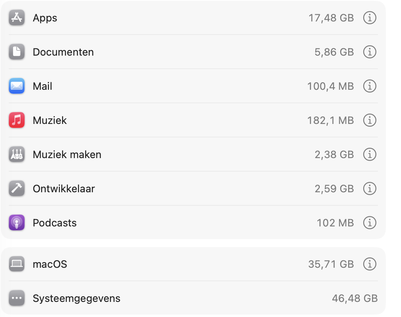Open storage info for Apps
This screenshot has height=317, width=401.
(370, 18)
